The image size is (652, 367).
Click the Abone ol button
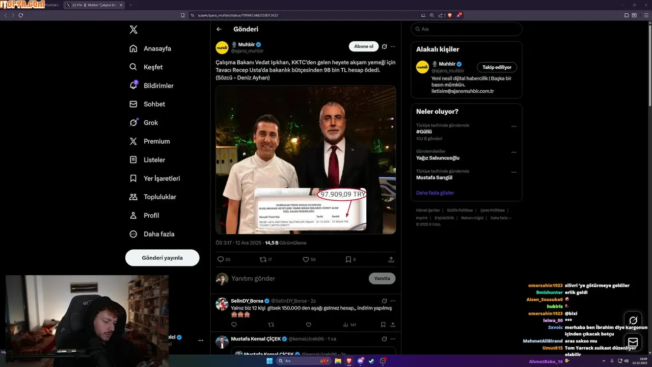coord(364,46)
